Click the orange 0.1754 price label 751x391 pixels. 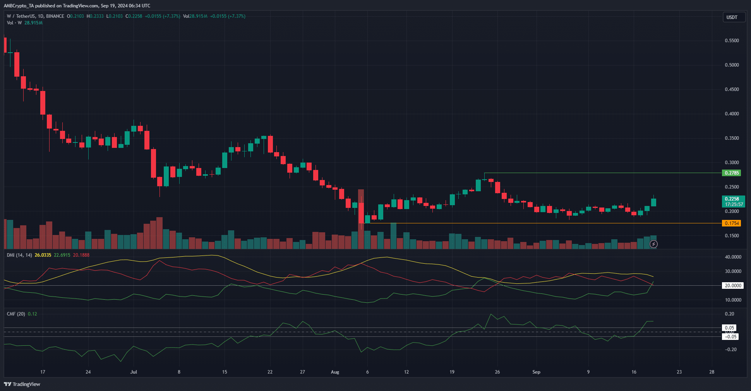click(x=732, y=223)
